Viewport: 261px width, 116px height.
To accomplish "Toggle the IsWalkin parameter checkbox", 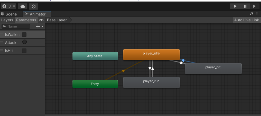I will [x=24, y=35].
